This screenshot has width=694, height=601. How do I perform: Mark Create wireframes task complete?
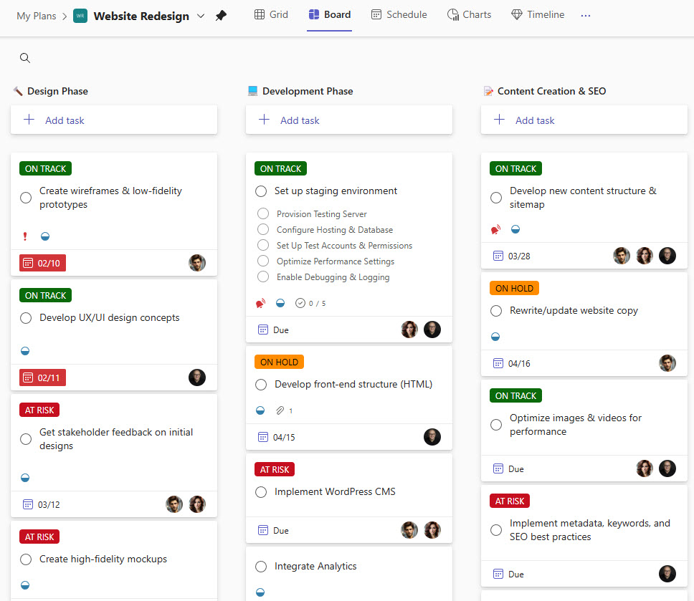click(26, 198)
